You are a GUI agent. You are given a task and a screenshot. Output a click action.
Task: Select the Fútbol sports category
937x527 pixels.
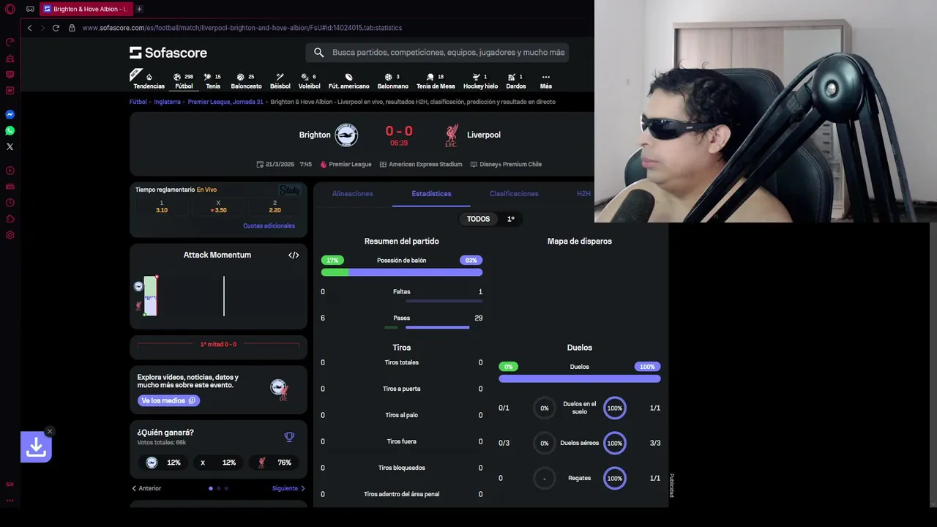184,81
